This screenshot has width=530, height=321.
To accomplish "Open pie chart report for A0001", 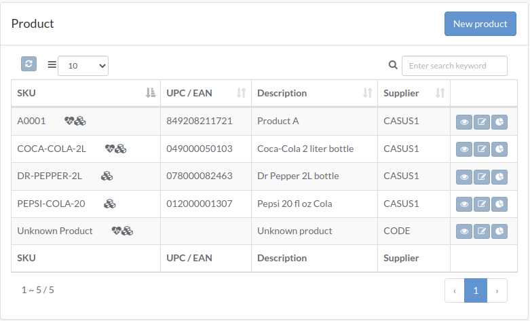I will click(499, 122).
